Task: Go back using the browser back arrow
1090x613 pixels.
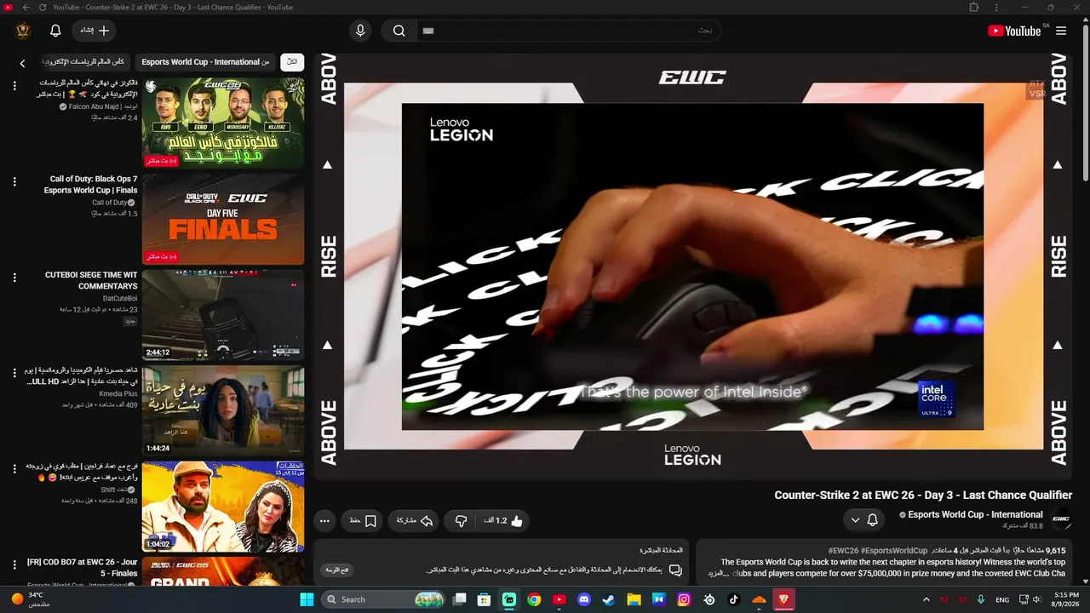Action: click(26, 7)
